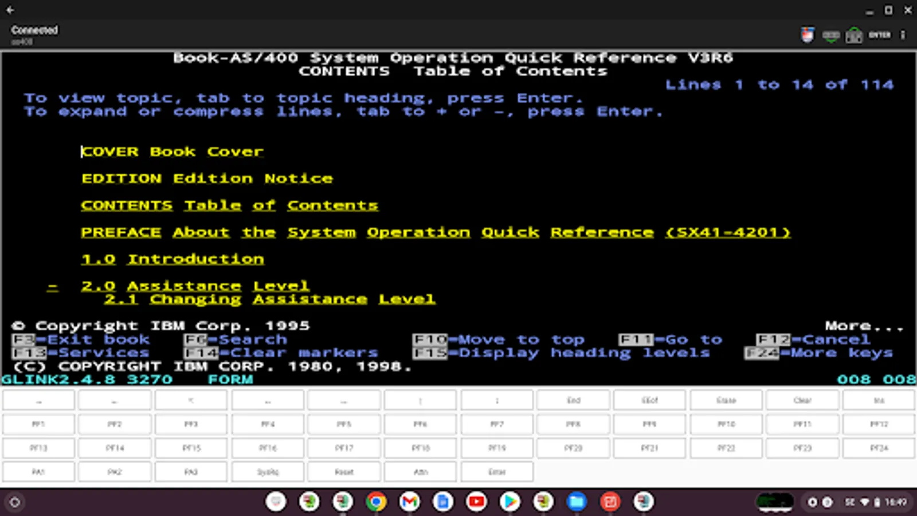Click the F13=Services label
Viewport: 917px width, 516px height.
click(81, 353)
